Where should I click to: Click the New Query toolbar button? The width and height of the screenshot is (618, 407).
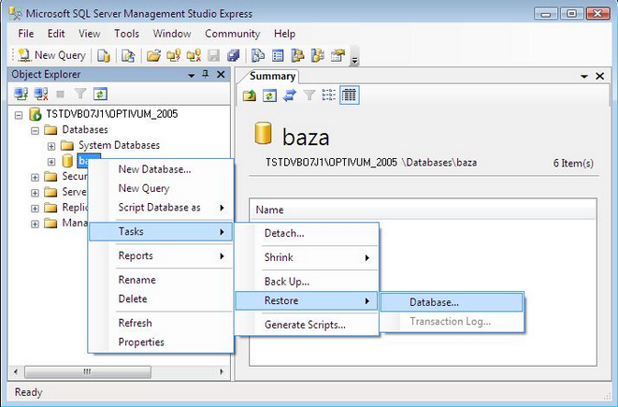[52, 55]
